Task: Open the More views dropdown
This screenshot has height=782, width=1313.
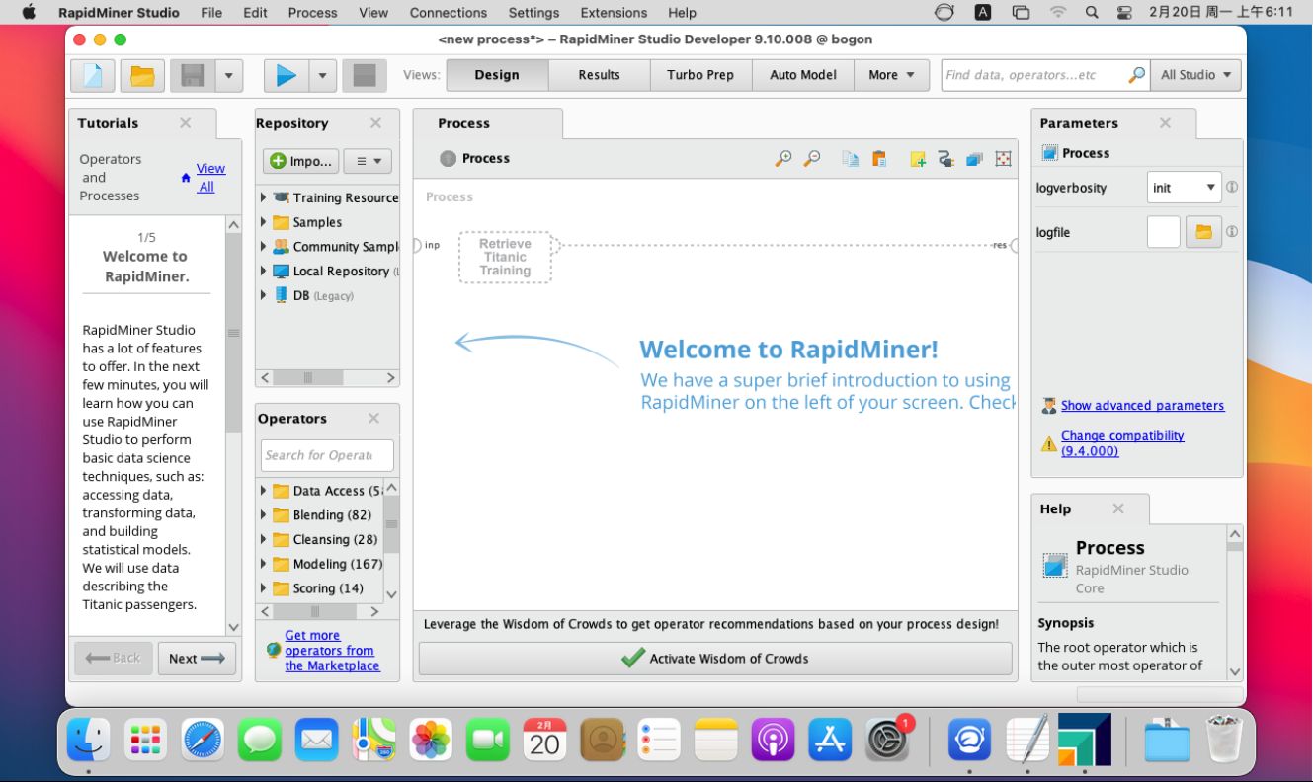Action: 892,75
